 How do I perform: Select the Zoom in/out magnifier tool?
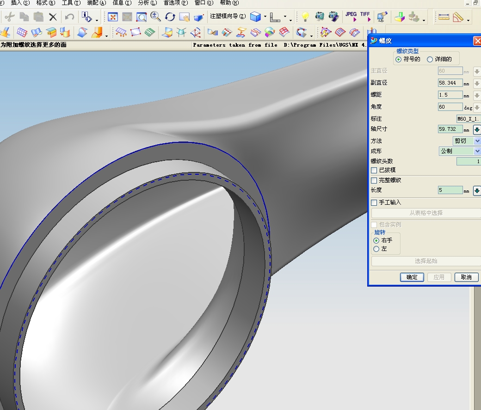[155, 17]
